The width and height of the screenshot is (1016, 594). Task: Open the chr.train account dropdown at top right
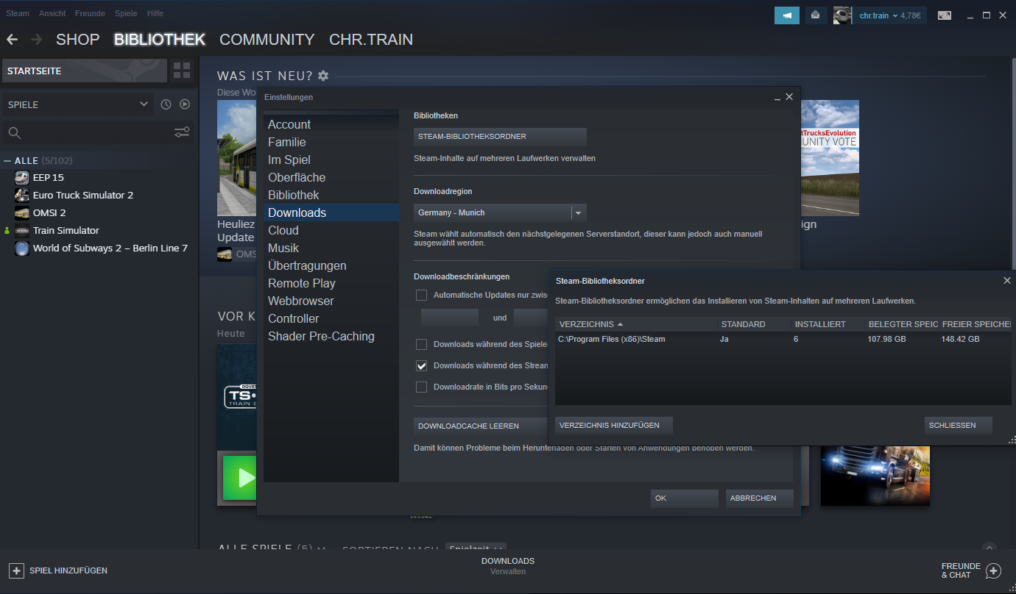coord(890,15)
